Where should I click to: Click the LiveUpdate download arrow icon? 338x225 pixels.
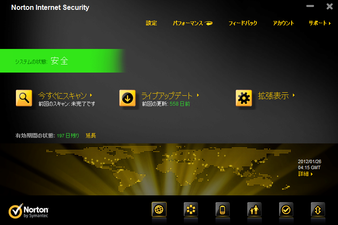pos(128,98)
